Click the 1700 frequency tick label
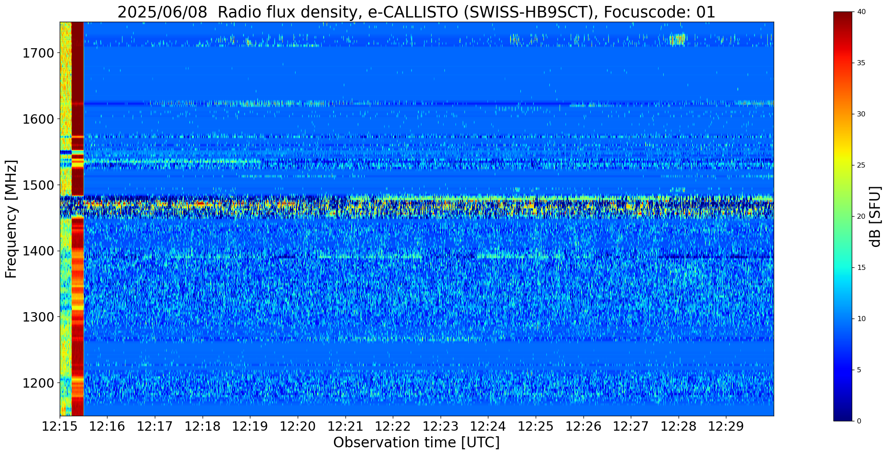 pyautogui.click(x=38, y=53)
